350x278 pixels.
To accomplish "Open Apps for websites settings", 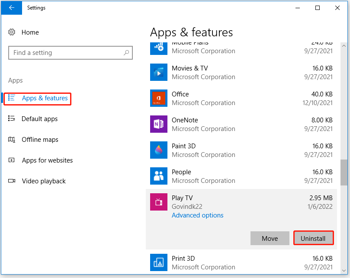I will click(47, 160).
